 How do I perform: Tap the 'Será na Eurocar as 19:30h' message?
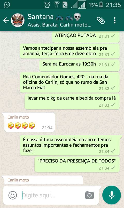pyautogui.click(x=79, y=65)
